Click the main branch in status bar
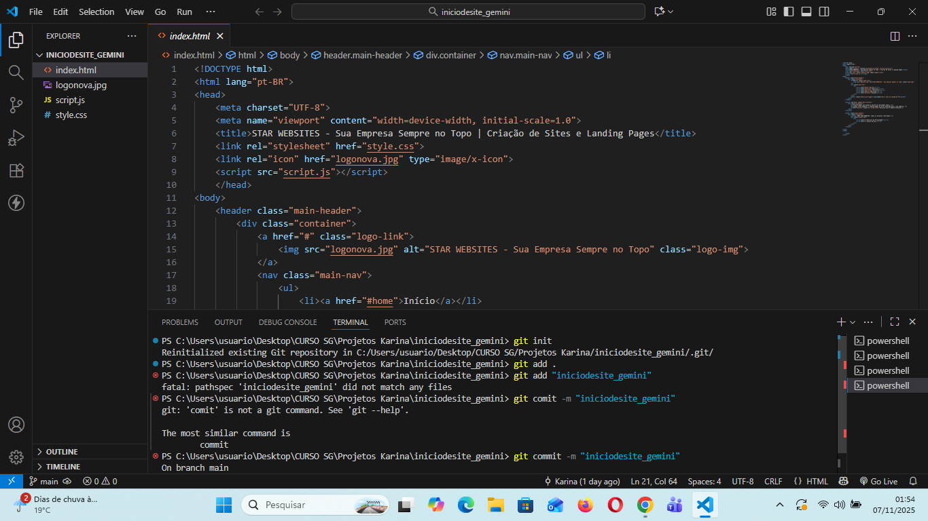 point(44,481)
